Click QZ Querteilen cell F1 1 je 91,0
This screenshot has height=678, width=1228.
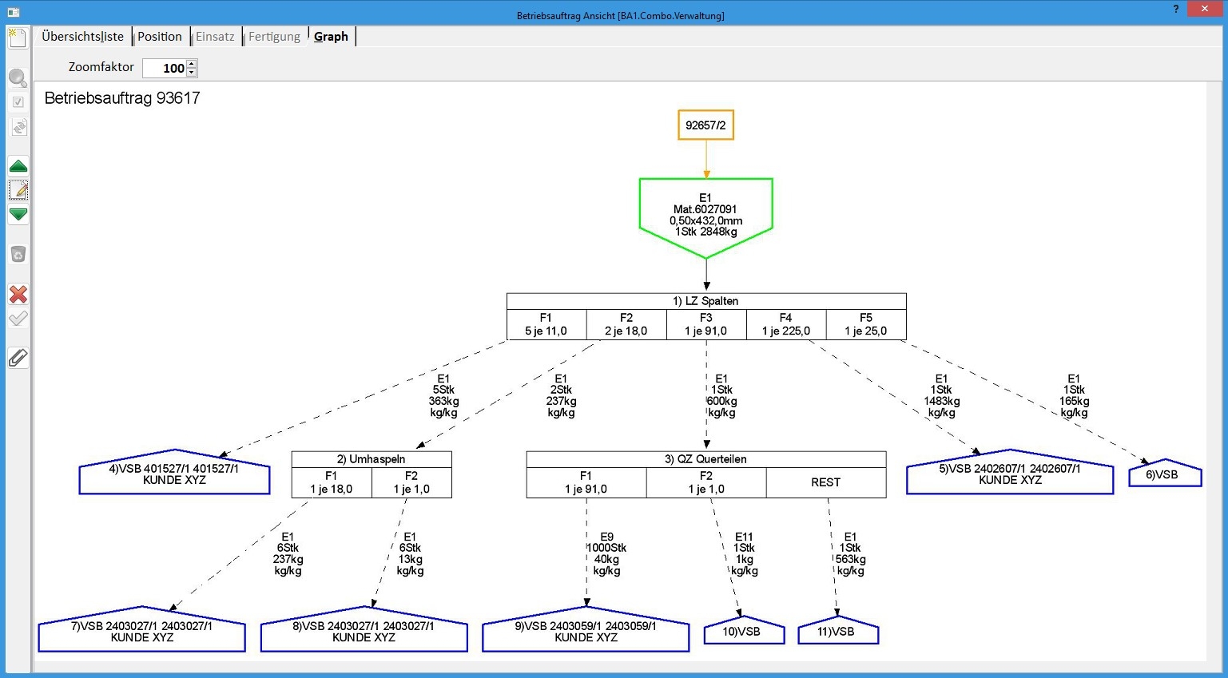(586, 482)
